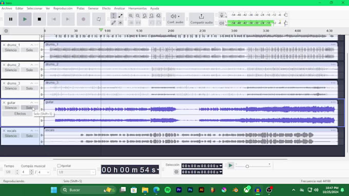
Task: Click the green Play button
Action: (25, 19)
